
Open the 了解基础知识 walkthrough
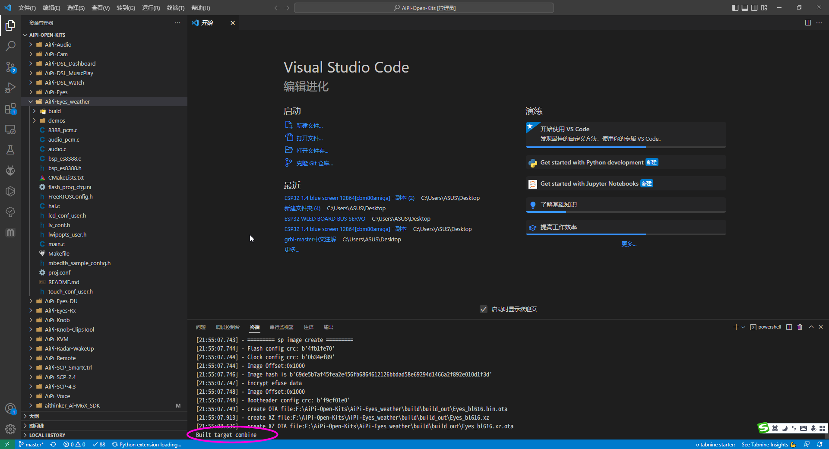tap(626, 205)
